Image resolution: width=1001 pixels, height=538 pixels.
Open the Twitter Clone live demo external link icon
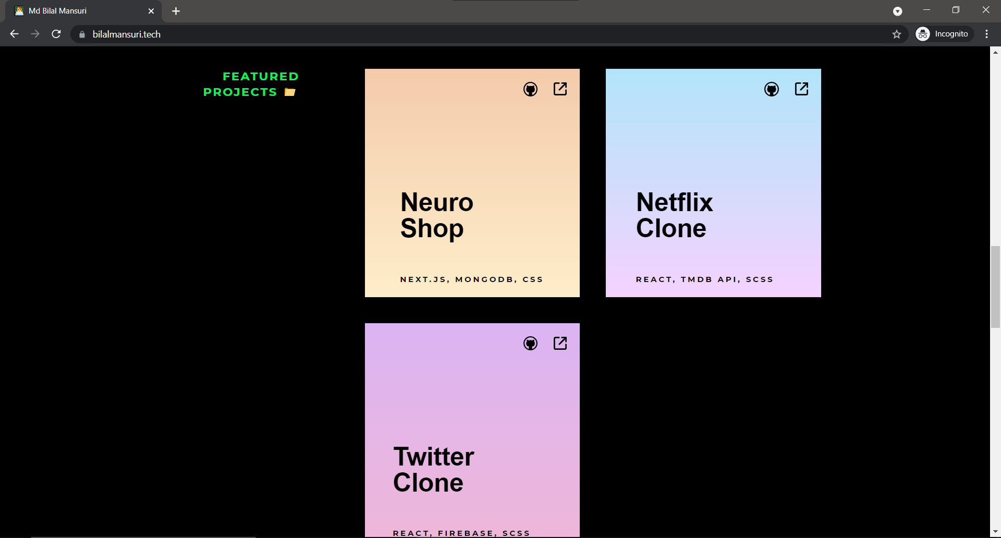[x=560, y=344]
